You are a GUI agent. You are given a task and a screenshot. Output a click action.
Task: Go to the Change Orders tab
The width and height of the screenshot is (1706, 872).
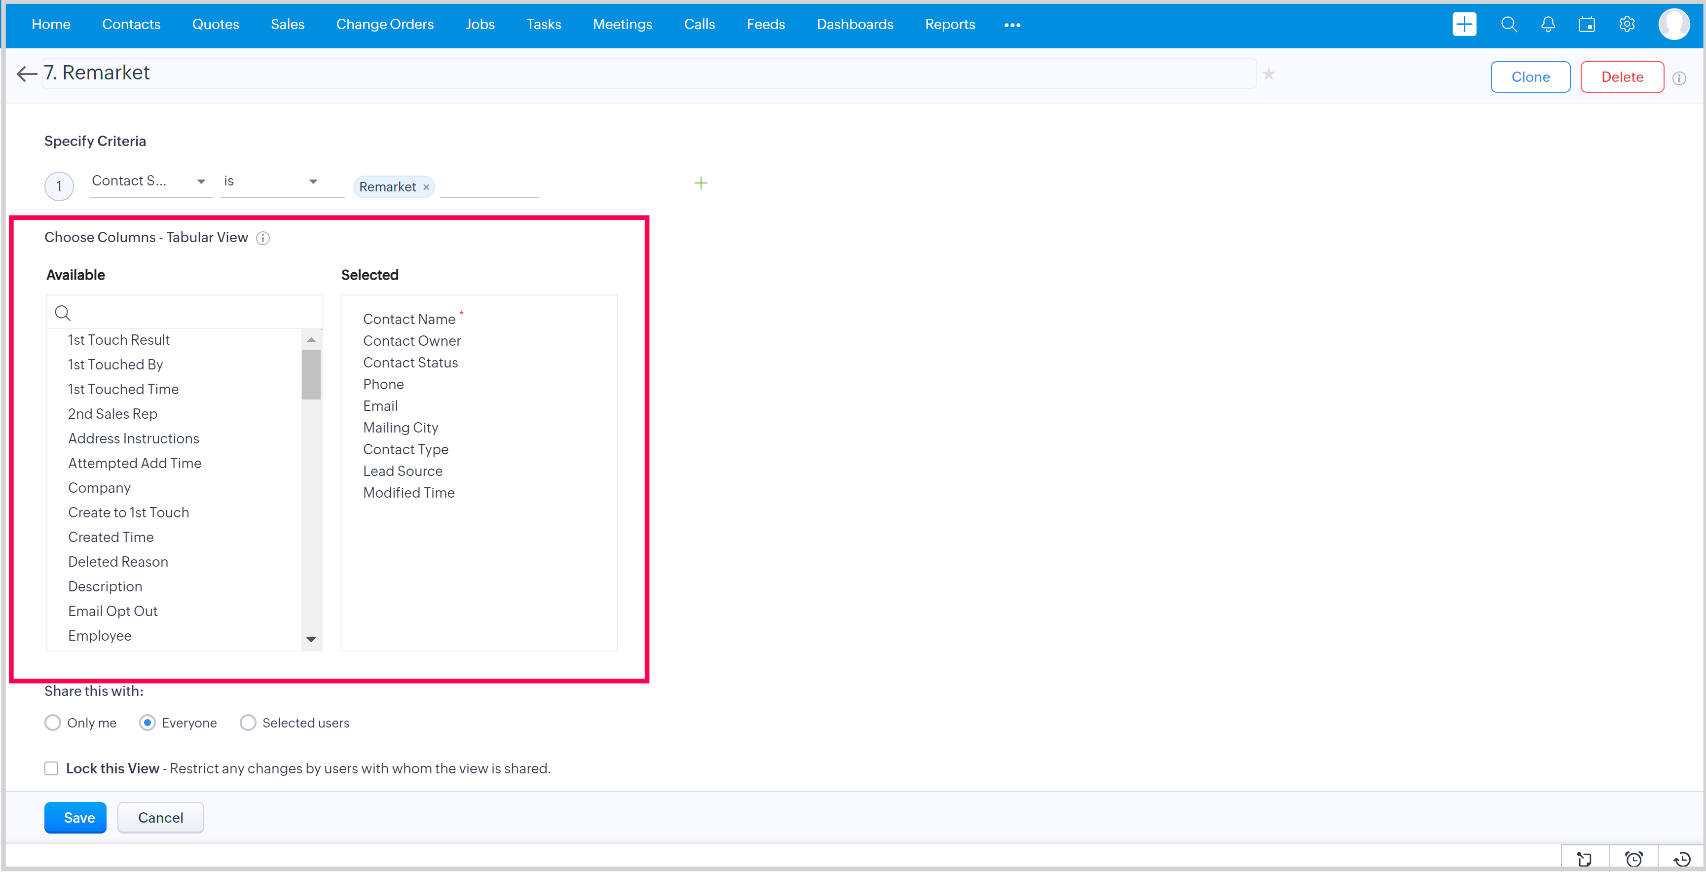385,25
